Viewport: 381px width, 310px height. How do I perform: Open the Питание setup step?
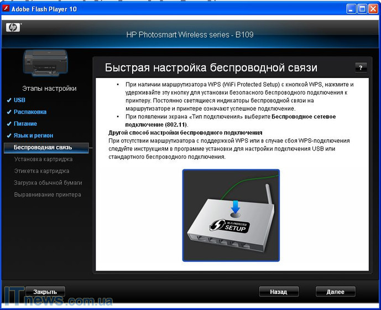tap(25, 124)
